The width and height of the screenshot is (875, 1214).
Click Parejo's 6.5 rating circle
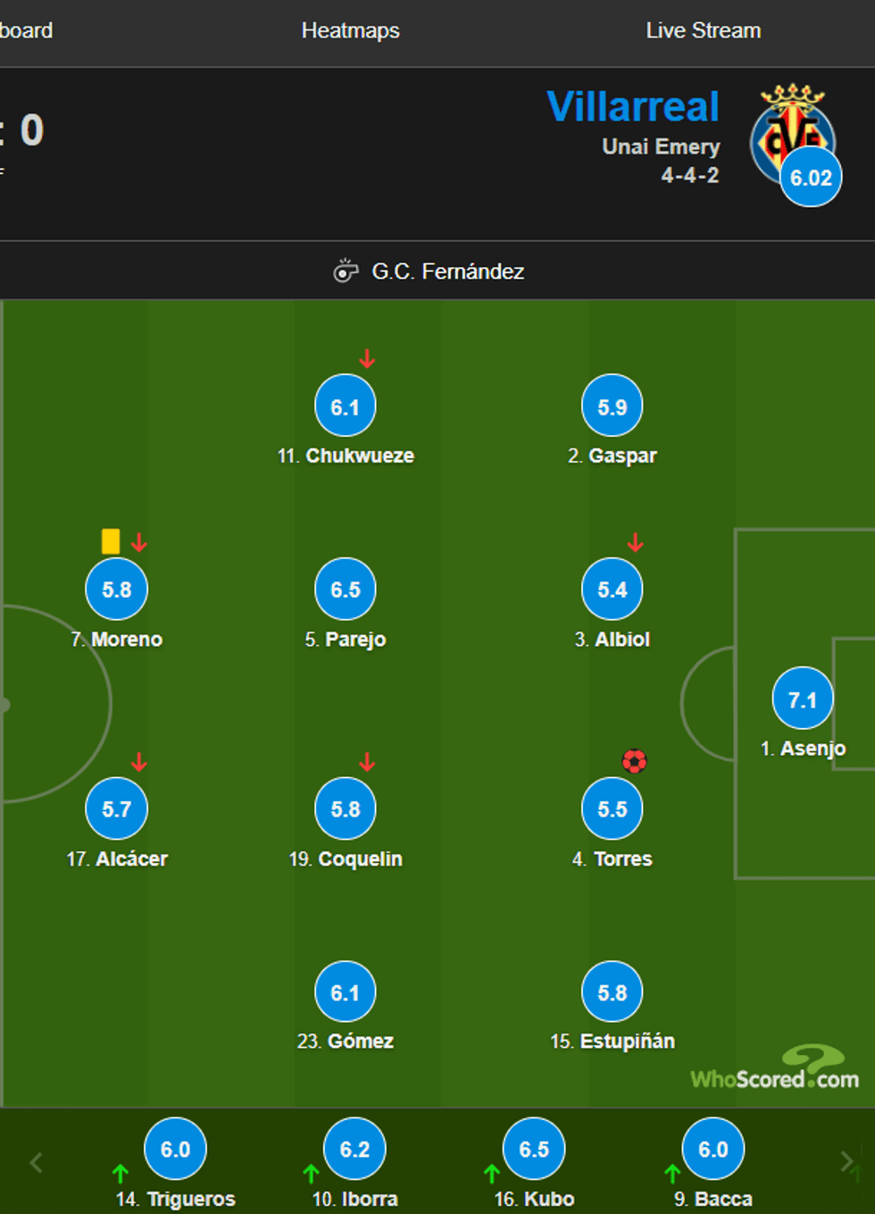coord(346,590)
